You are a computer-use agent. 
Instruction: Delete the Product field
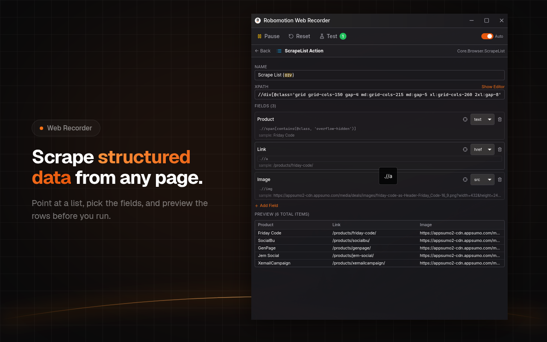pyautogui.click(x=500, y=119)
